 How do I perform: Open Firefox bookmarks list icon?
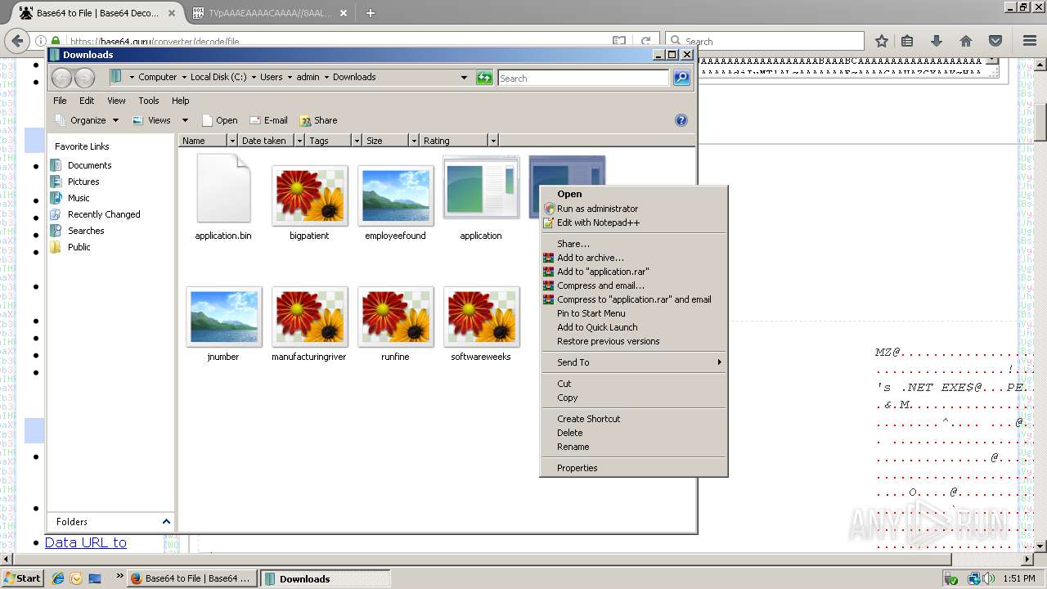point(907,41)
